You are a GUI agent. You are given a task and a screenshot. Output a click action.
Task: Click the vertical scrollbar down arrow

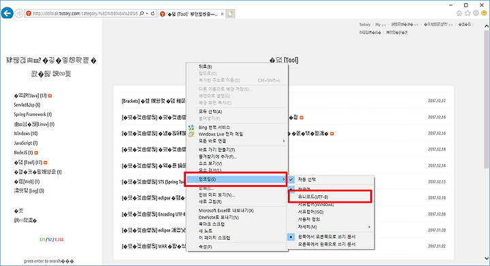coord(487,259)
